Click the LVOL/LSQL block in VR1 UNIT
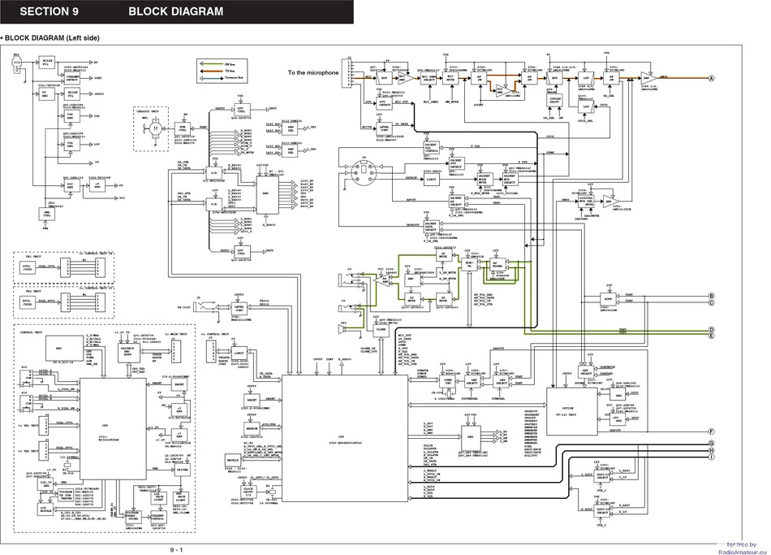This screenshot has height=555, width=771. (27, 267)
